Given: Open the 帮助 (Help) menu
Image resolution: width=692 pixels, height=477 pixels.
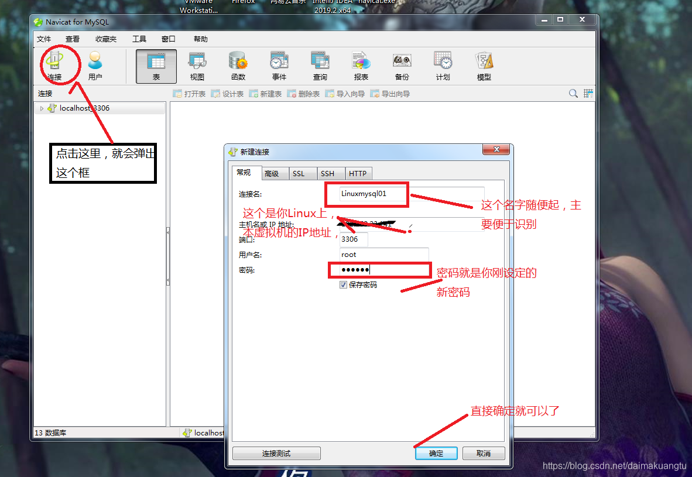Looking at the screenshot, I should tap(200, 39).
